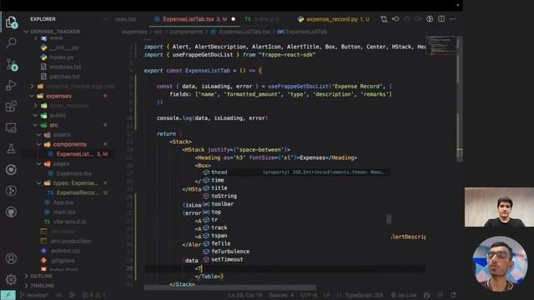Expand the node_modules folder
The image size is (534, 300).
tap(69, 106)
